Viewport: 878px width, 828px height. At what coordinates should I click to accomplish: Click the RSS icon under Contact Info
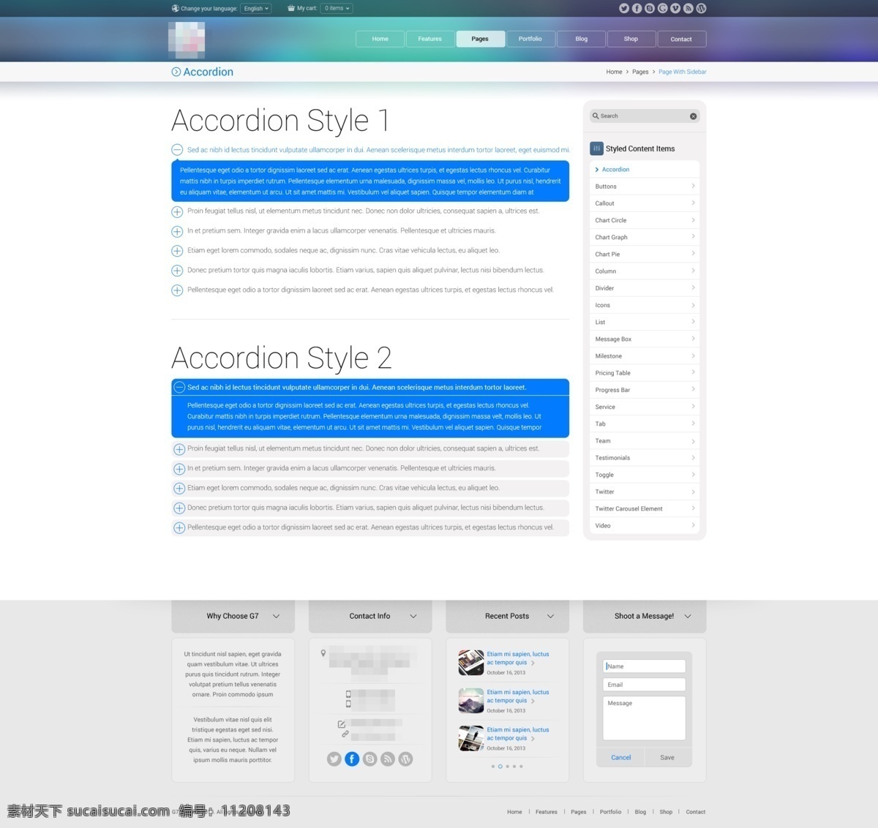(388, 759)
